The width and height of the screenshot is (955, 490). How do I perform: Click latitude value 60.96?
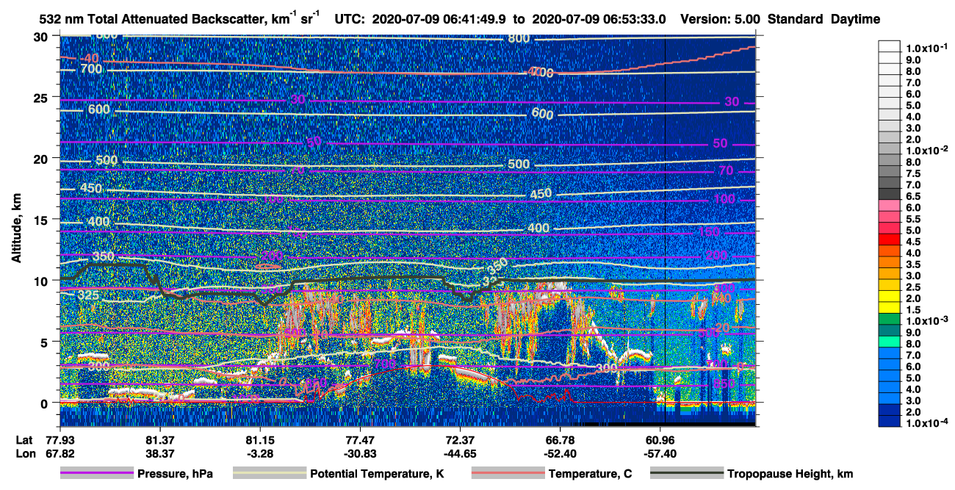coord(660,439)
